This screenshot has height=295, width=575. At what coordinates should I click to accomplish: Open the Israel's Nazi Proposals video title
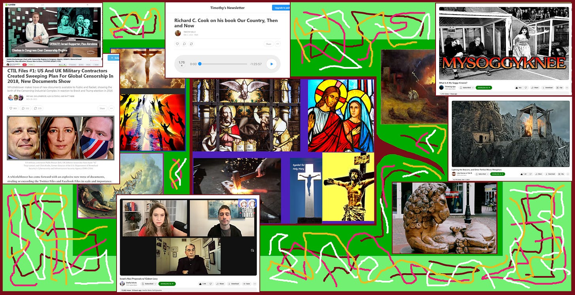(139, 279)
